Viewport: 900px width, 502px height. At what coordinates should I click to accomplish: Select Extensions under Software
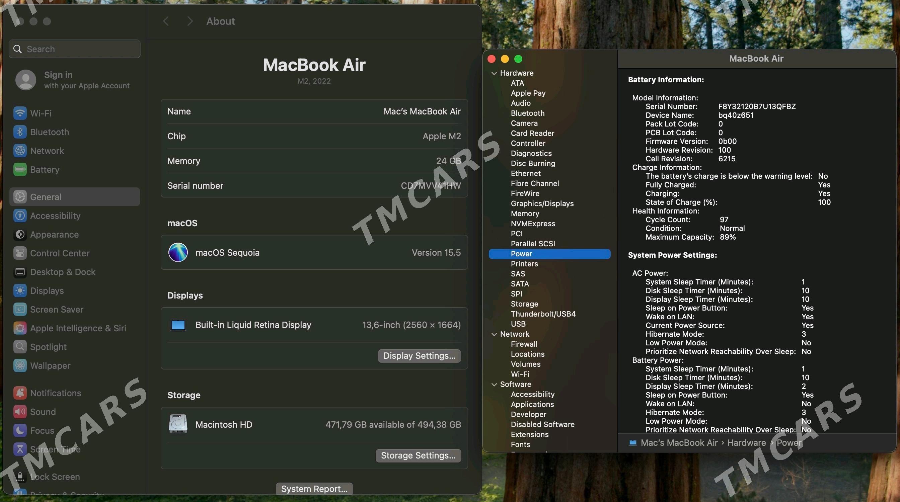coord(530,435)
